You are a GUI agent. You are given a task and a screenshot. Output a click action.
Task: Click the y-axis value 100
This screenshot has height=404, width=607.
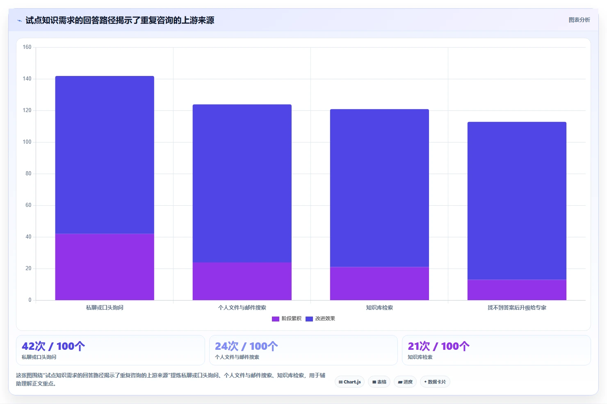[x=27, y=142]
